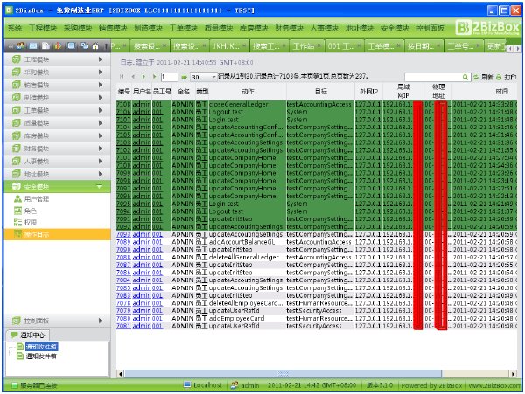Viewport: 525px width, 394px height.
Task: Open log record 7093 link
Action: [123, 235]
